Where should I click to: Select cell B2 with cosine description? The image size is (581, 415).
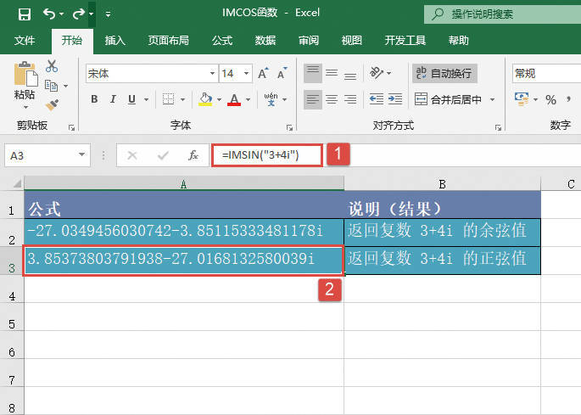click(442, 233)
